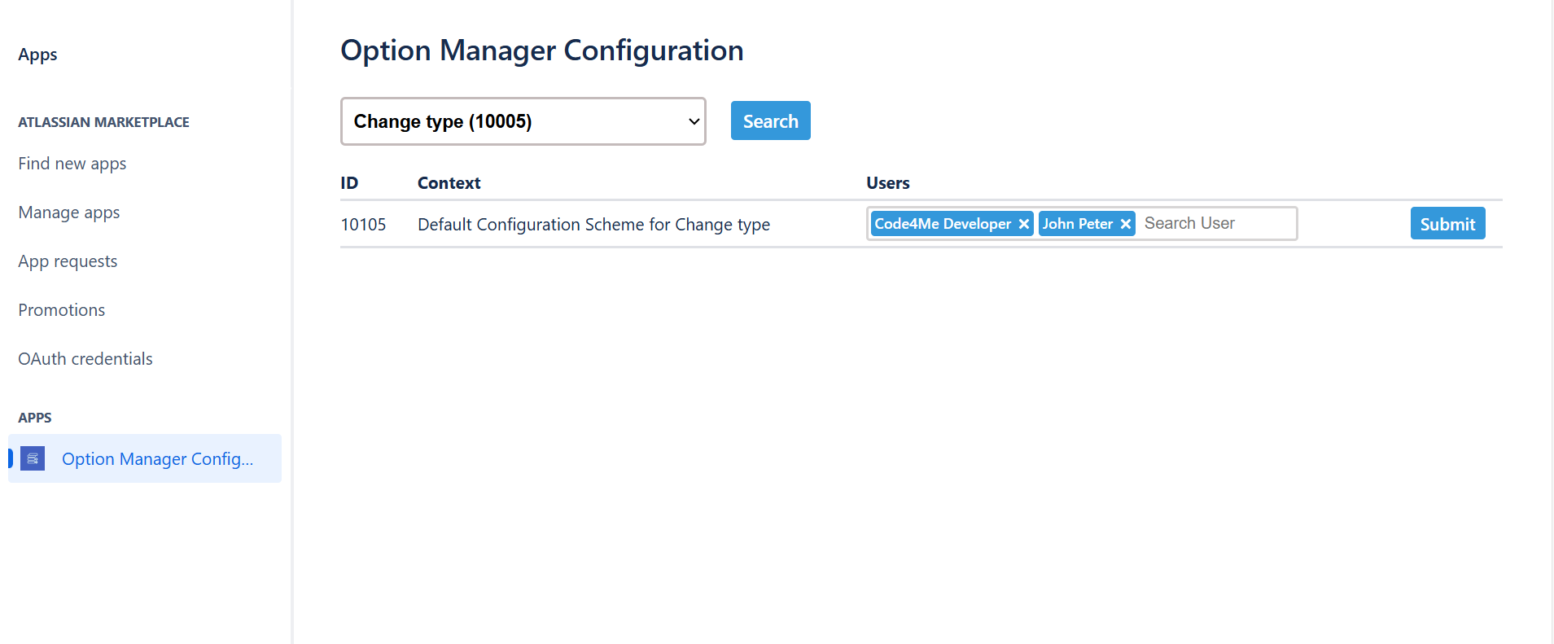Remove the John Peter user tag
The height and width of the screenshot is (644, 1554).
click(1126, 224)
